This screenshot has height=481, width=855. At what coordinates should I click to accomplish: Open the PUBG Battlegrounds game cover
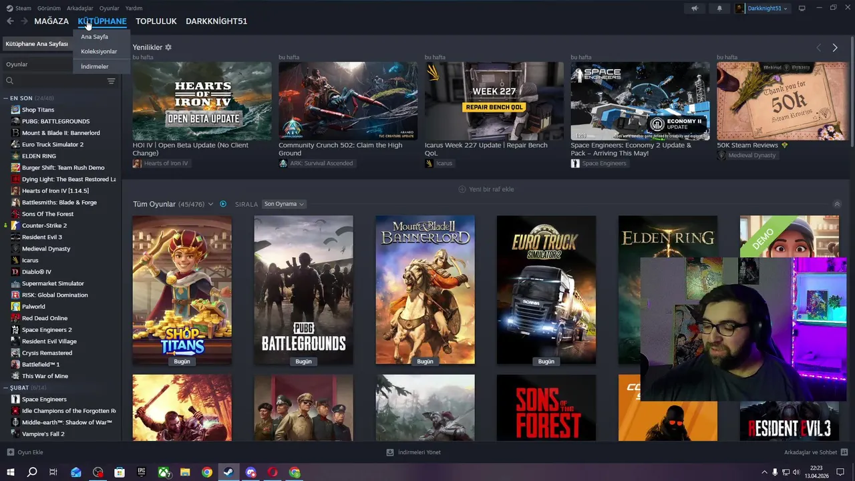pos(303,290)
